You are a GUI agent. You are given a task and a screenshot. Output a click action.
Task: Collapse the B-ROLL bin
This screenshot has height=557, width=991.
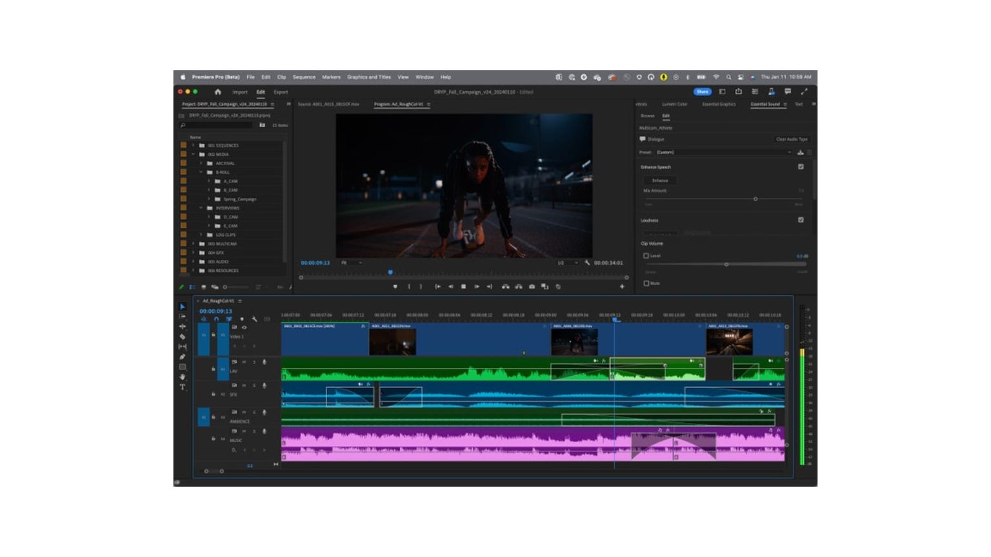201,172
